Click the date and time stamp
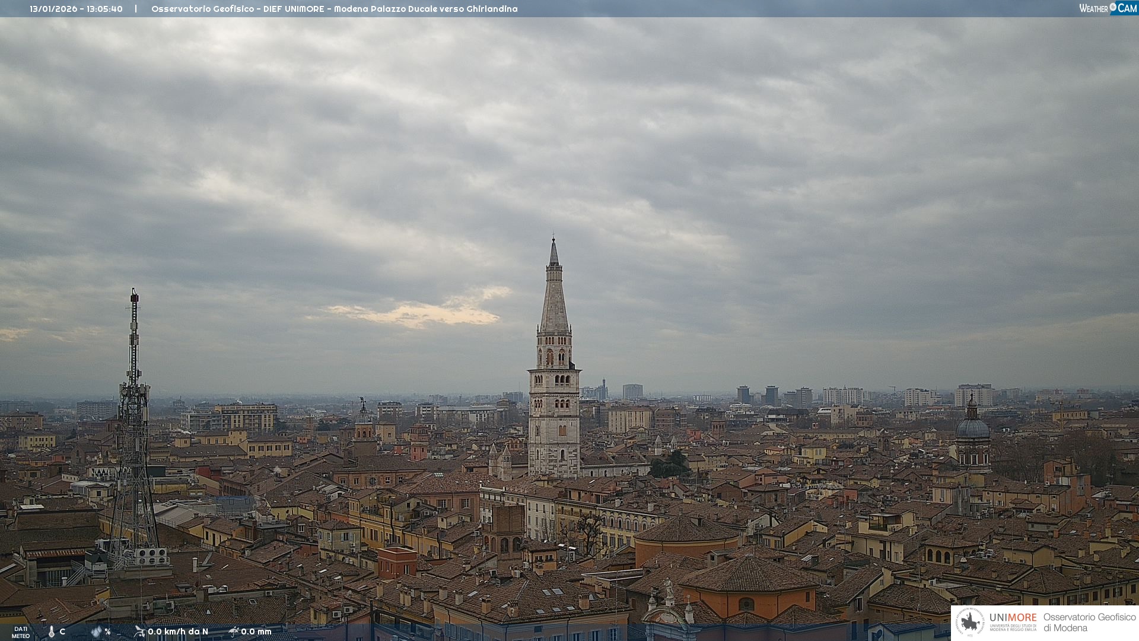Image resolution: width=1139 pixels, height=641 pixels. click(76, 9)
